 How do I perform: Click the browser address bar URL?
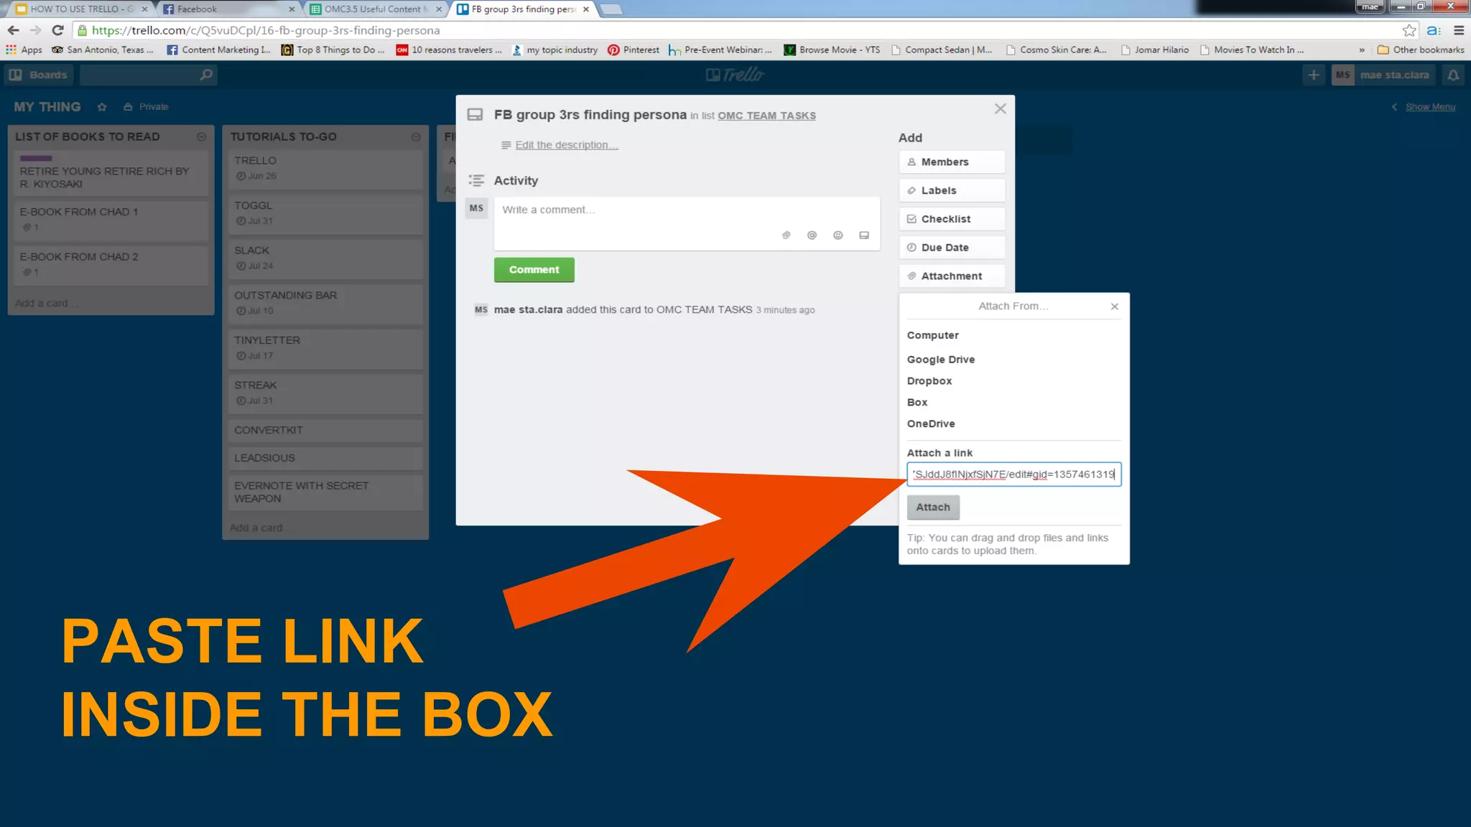(x=266, y=30)
